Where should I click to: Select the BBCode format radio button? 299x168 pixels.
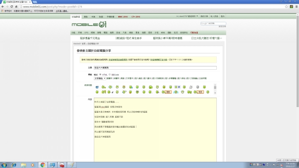(110, 75)
